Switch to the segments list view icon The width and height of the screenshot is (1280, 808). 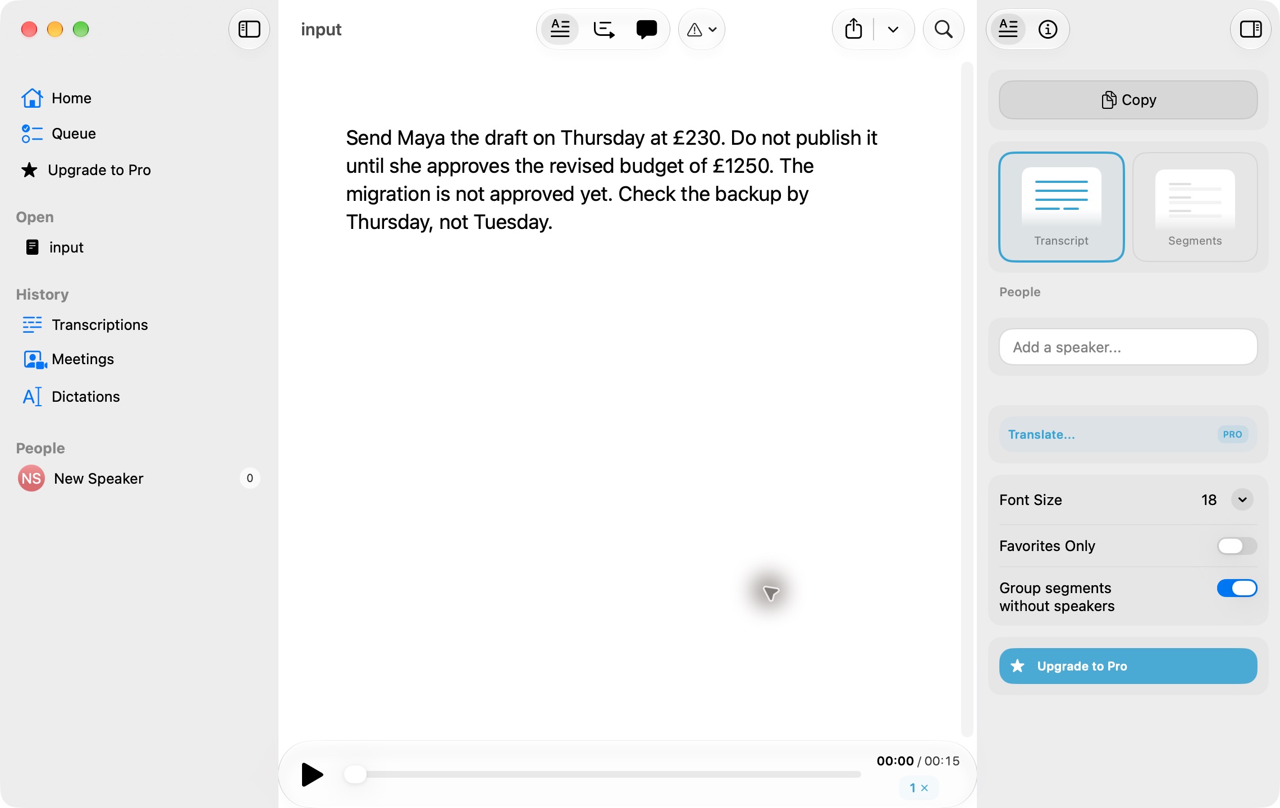pyautogui.click(x=604, y=29)
